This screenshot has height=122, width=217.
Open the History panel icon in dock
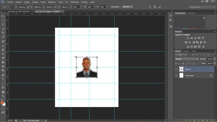171,16
